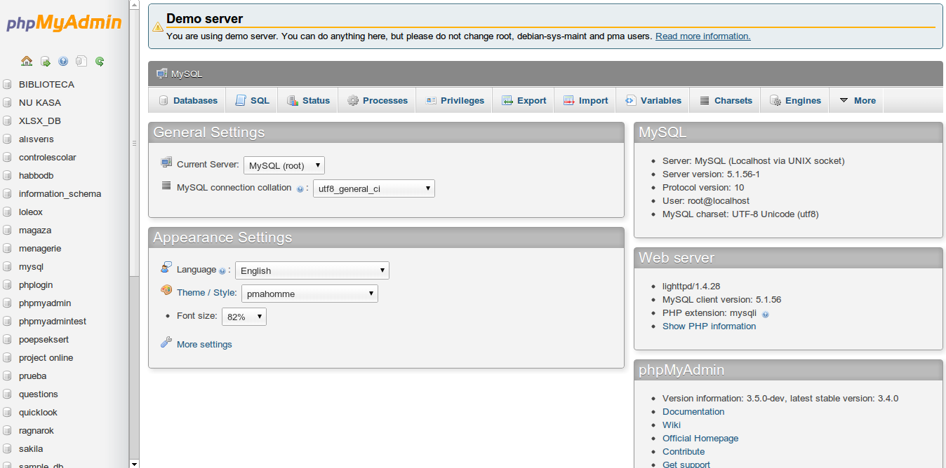Open the Privileges tab

pos(454,100)
